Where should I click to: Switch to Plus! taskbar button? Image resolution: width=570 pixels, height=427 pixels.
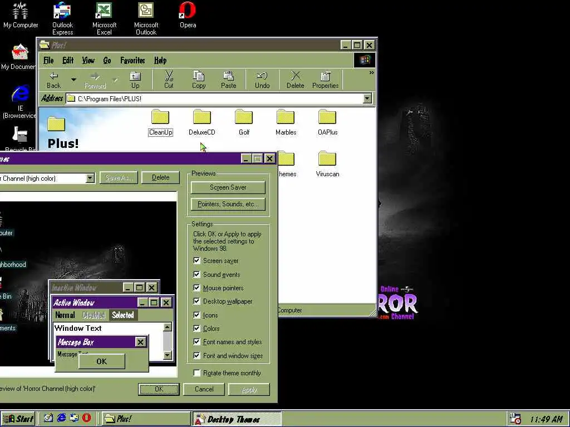[x=145, y=419]
